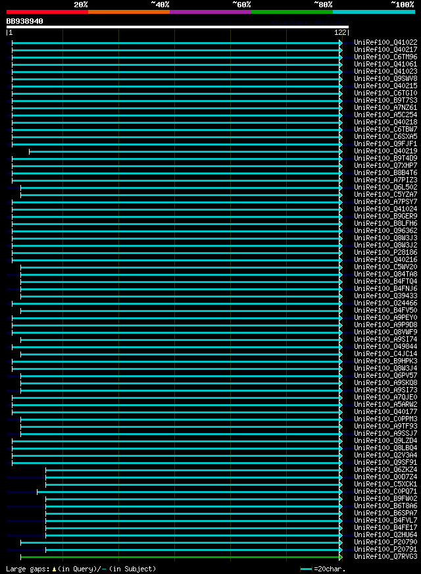Select the UniRef100_Q41024 label
Viewport: 421px width, 574px height.
coord(385,209)
